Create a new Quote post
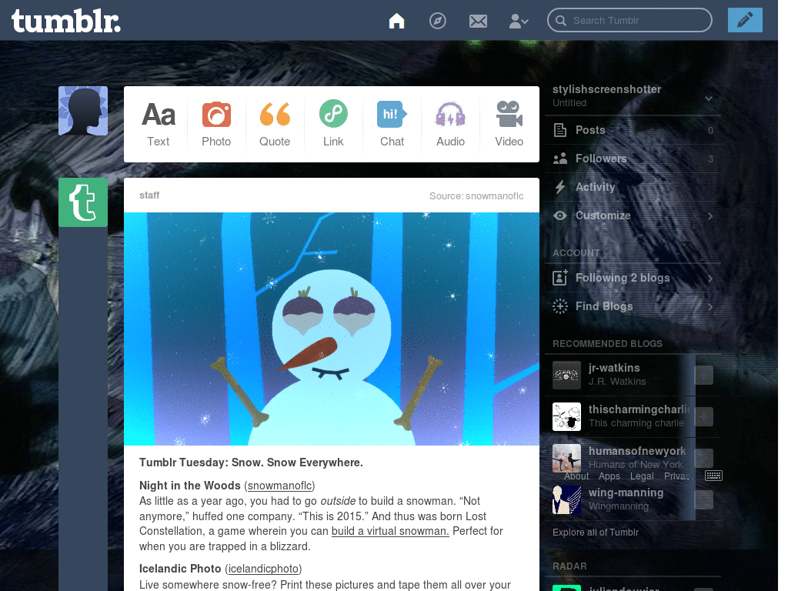The width and height of the screenshot is (788, 591). [x=275, y=124]
